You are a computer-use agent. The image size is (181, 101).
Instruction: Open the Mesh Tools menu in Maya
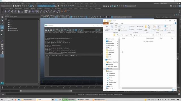coord(45,3)
